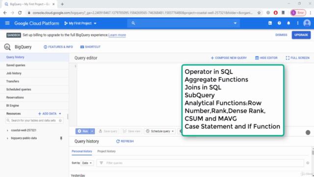Expand the top search bar dropdown arrow
Viewport: 314px width, 177px height.
pyautogui.click(x=235, y=23)
